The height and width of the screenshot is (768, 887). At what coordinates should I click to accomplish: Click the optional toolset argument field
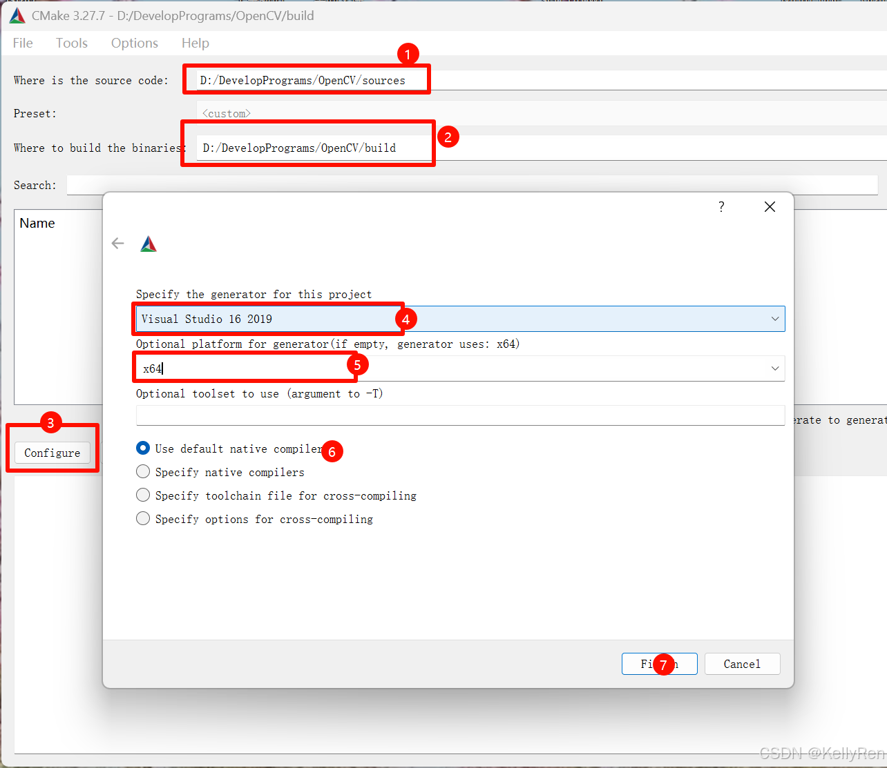tap(459, 415)
